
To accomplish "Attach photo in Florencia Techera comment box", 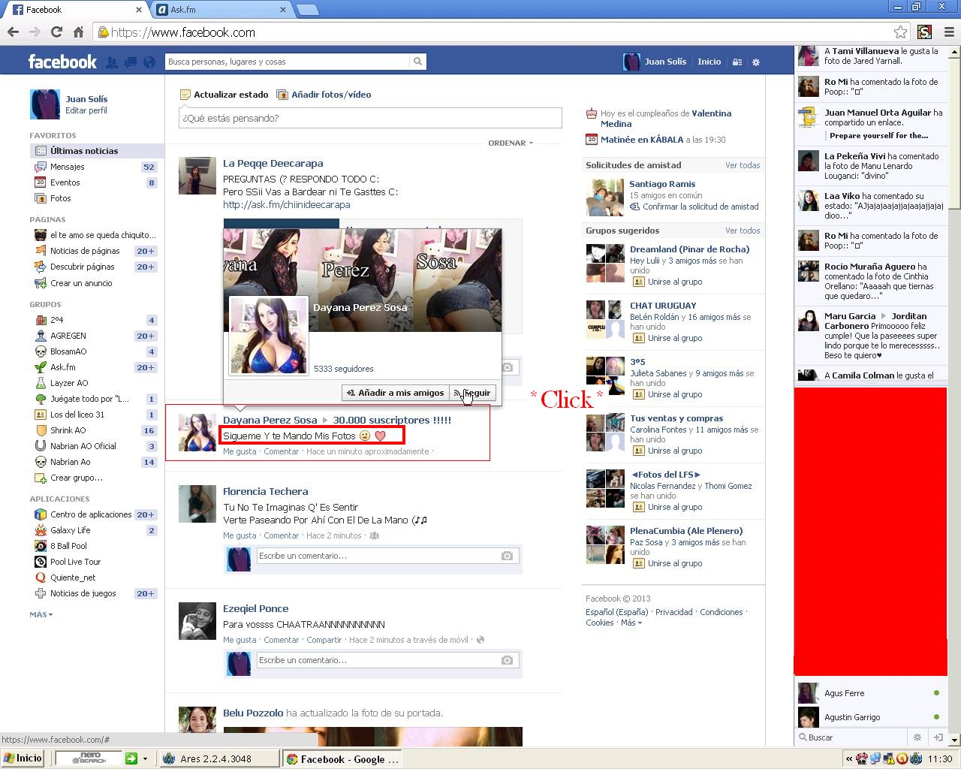I will point(507,556).
